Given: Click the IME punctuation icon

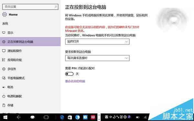Looking at the screenshot, I should (118, 117).
